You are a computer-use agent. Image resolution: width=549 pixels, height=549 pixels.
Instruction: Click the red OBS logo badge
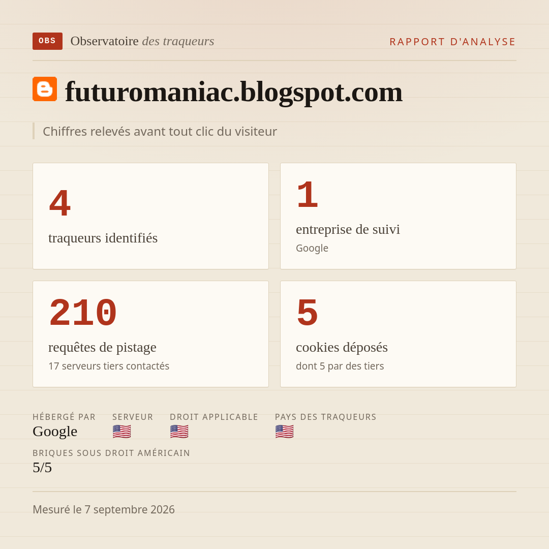[48, 41]
